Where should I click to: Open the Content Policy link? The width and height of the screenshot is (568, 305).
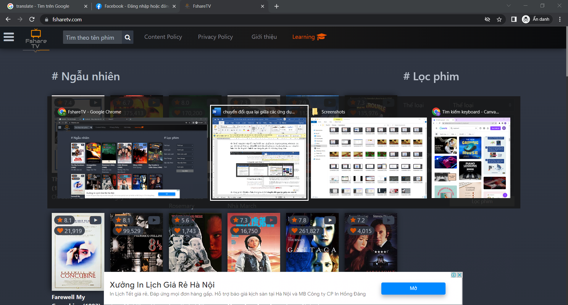click(x=163, y=37)
